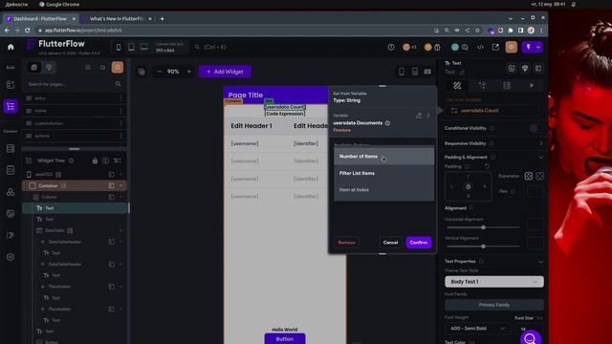Collapse the Padding & Alignment section
Image resolution: width=612 pixels, height=344 pixels.
(x=540, y=157)
